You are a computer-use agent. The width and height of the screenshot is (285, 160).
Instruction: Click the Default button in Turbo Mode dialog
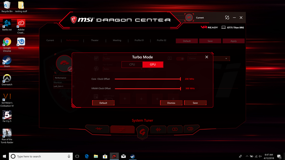click(103, 103)
